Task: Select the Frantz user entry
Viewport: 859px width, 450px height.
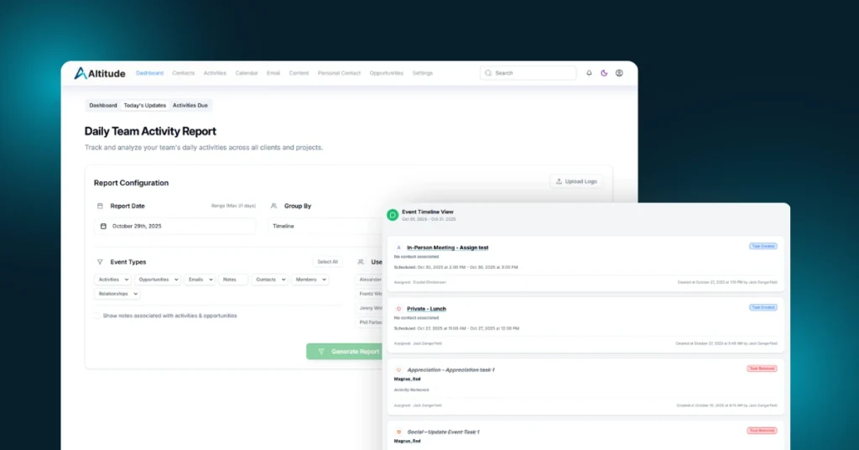Action: [x=370, y=294]
